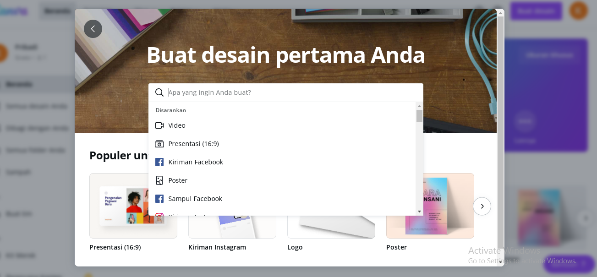
Task: Choose Presentasi (16:9) from suggestions
Action: pyautogui.click(x=282, y=144)
